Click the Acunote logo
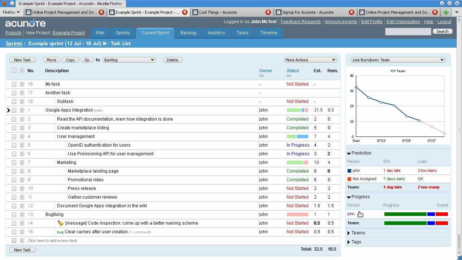 (x=25, y=23)
